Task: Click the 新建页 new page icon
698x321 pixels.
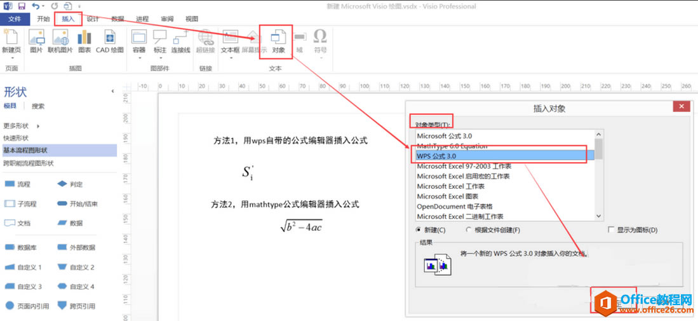Action: point(12,38)
